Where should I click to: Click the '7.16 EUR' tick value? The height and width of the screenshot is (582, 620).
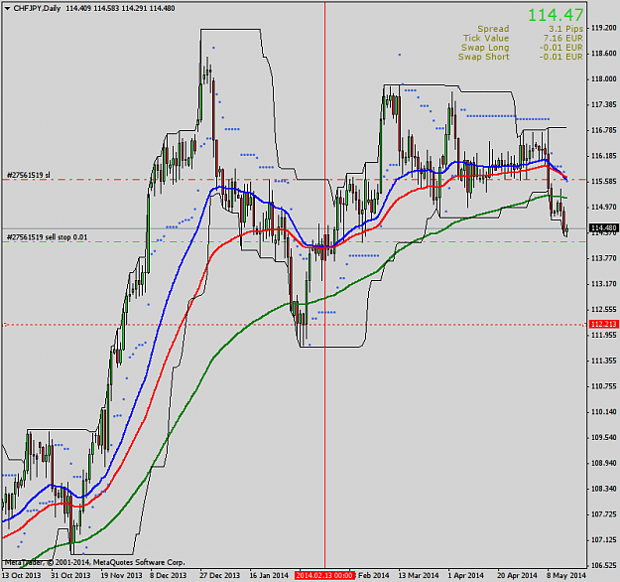tap(563, 39)
